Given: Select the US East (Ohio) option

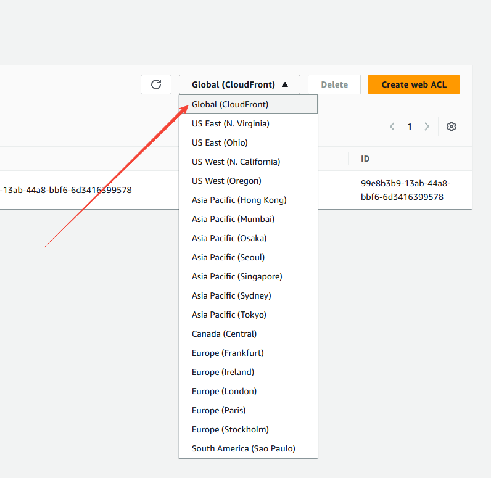Looking at the screenshot, I should [x=220, y=142].
